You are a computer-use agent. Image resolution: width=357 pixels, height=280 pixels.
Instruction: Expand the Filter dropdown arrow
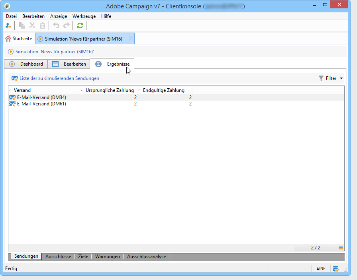341,78
